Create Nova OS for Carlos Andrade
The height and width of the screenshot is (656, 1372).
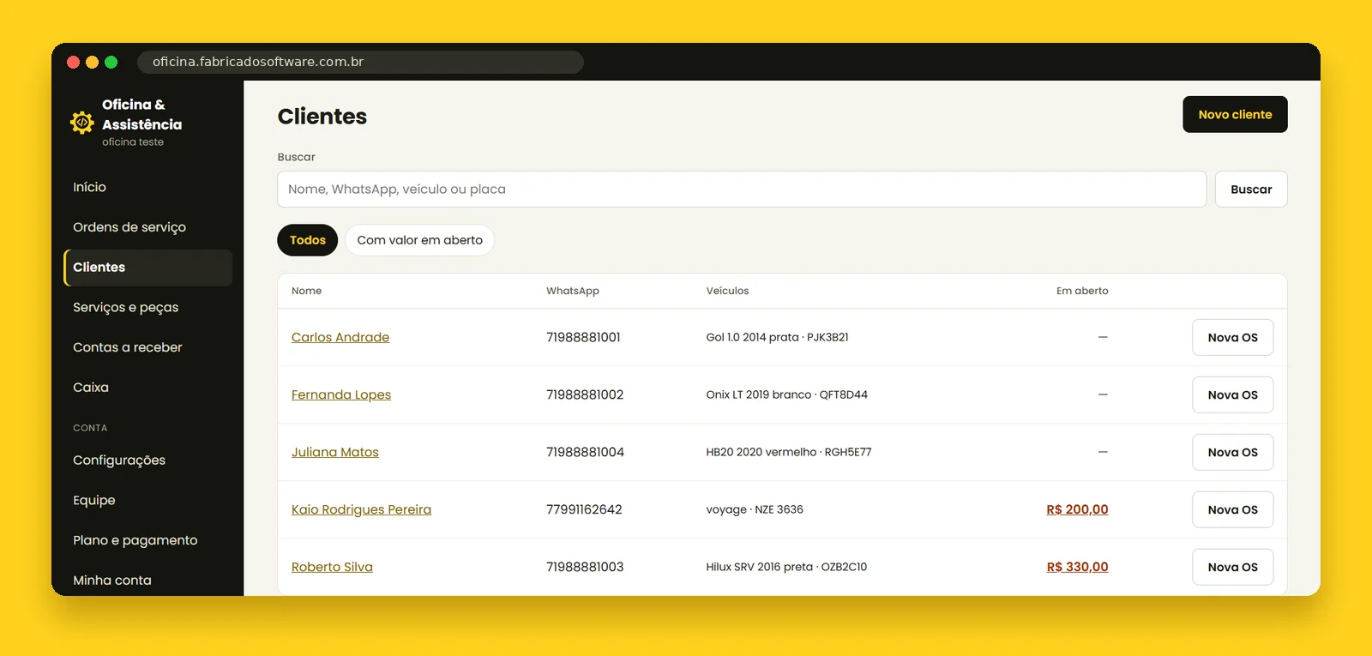point(1232,337)
